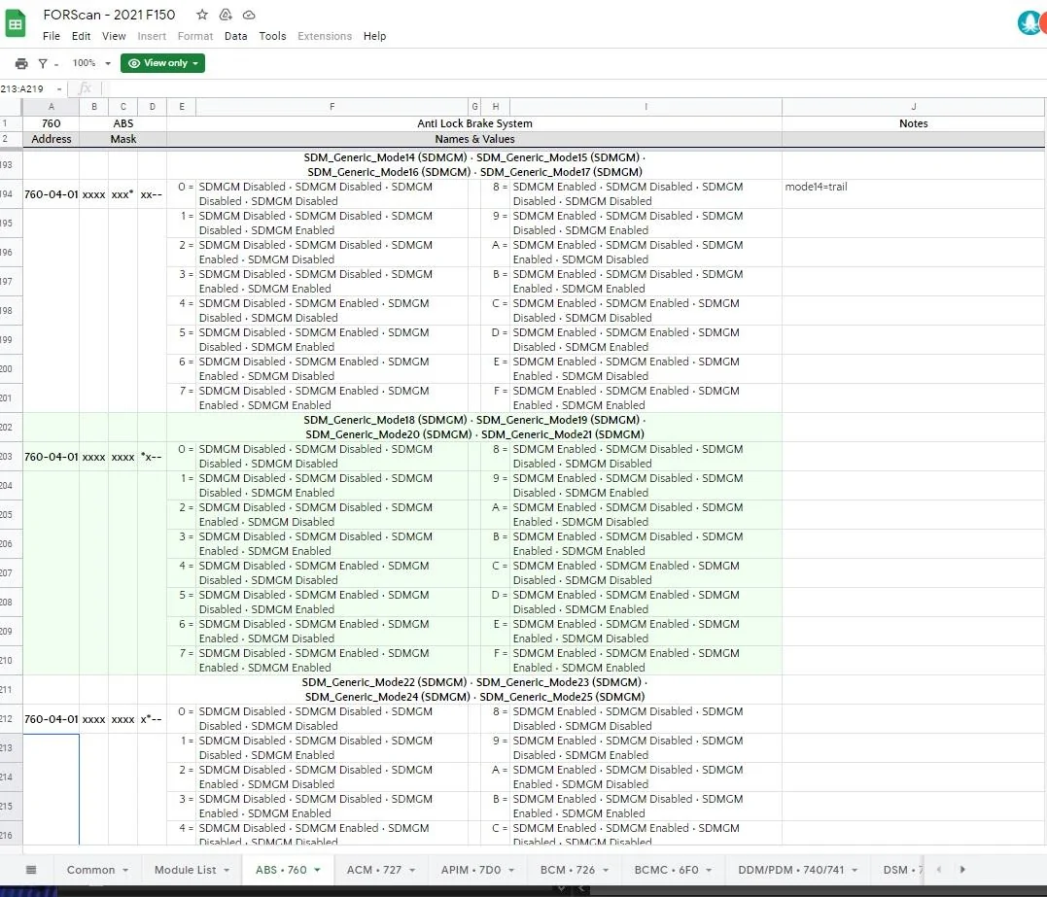Switch to the BCMC • 6F0 sheet tab
1047x897 pixels.
[666, 870]
